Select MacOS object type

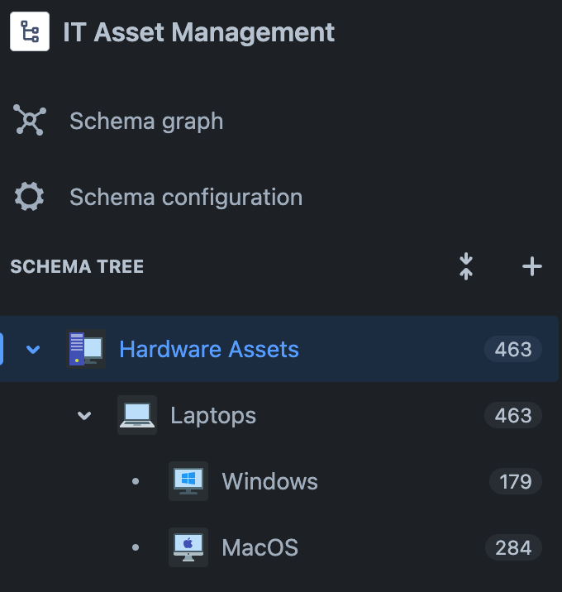pyautogui.click(x=260, y=548)
